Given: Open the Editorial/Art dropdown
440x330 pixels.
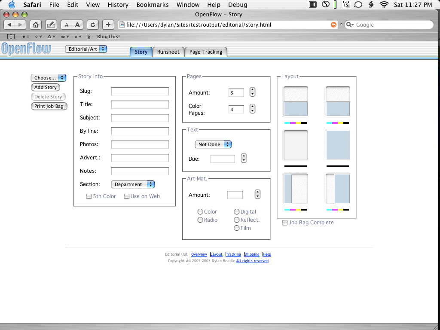Looking at the screenshot, I should pos(86,49).
